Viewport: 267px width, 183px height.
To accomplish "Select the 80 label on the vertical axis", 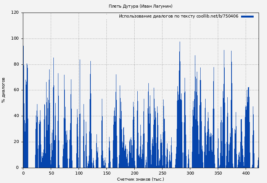I will [16, 64].
